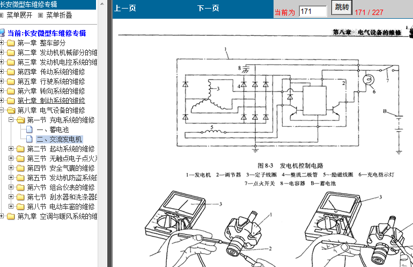Screen dimensions: 413x267
Task: Click folder icon of 第三章 发动机电控系统
Action: 11,62
